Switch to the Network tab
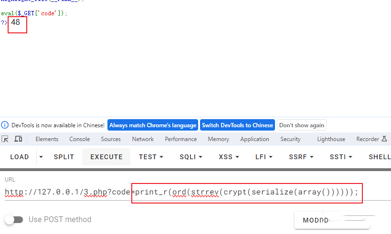This screenshot has height=234, width=391. point(143,139)
